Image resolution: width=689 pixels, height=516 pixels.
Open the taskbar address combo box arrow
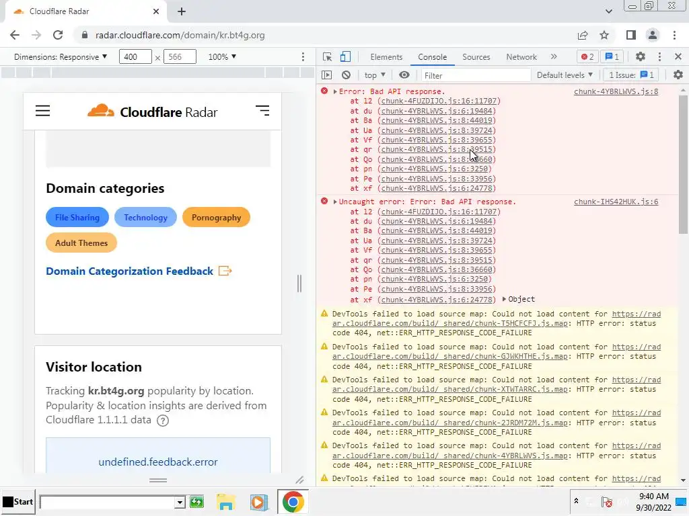click(179, 503)
